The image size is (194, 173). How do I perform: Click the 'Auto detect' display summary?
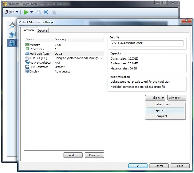62,72
